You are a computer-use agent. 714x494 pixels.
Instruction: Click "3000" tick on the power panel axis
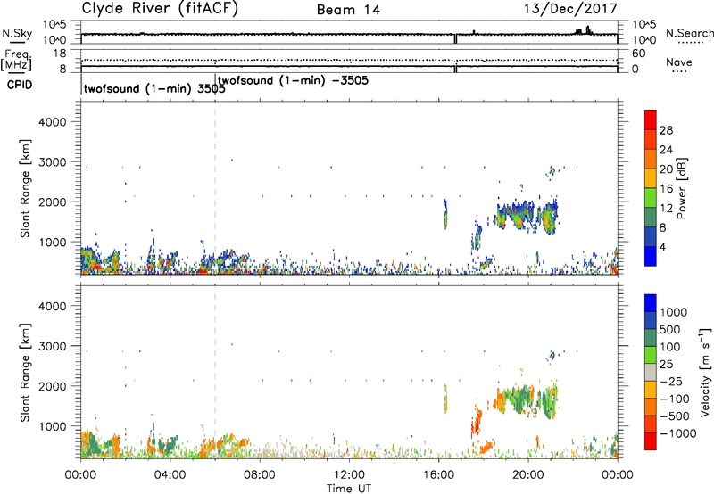(x=53, y=162)
